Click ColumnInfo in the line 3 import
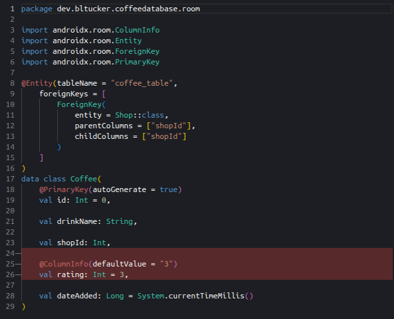The width and height of the screenshot is (394, 319). tap(137, 30)
